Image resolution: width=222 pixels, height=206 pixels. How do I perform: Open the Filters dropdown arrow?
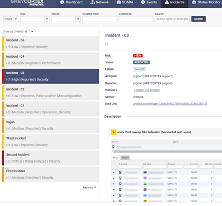click(x=16, y=19)
